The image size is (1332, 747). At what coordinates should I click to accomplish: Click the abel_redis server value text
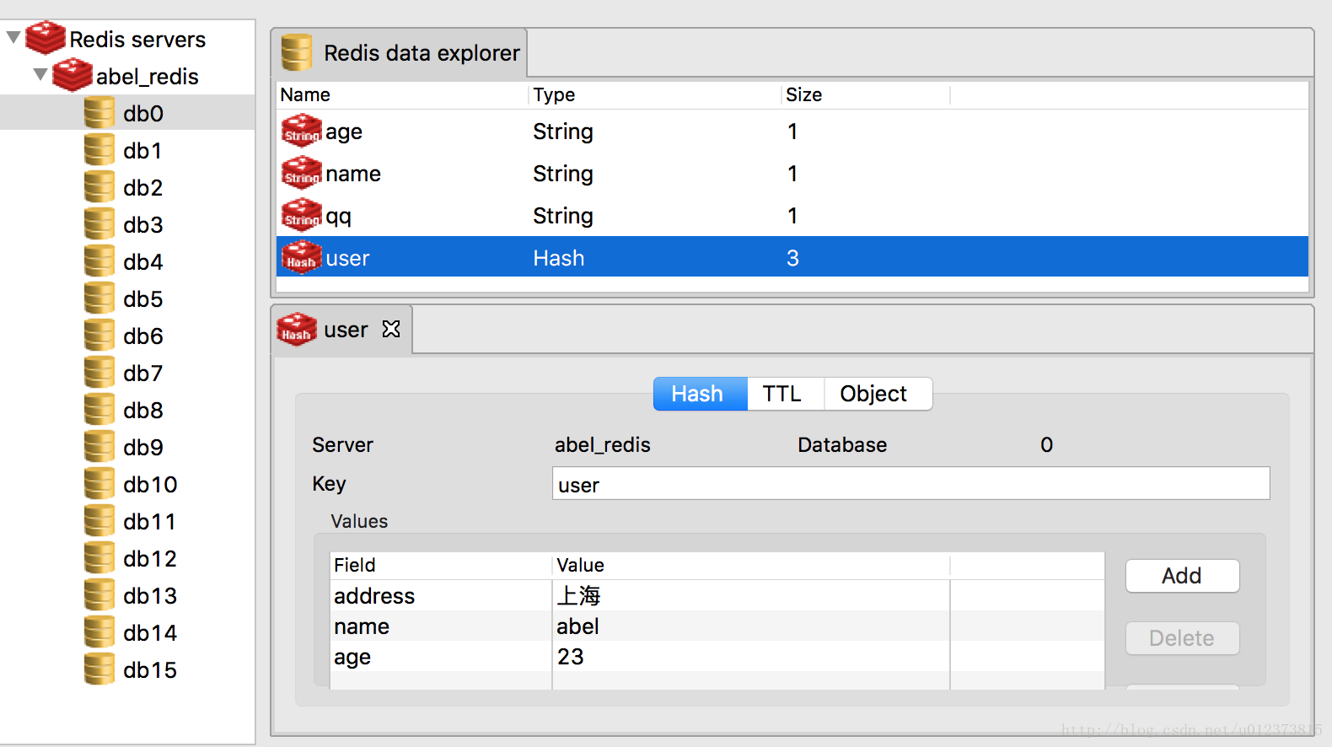pyautogui.click(x=603, y=445)
